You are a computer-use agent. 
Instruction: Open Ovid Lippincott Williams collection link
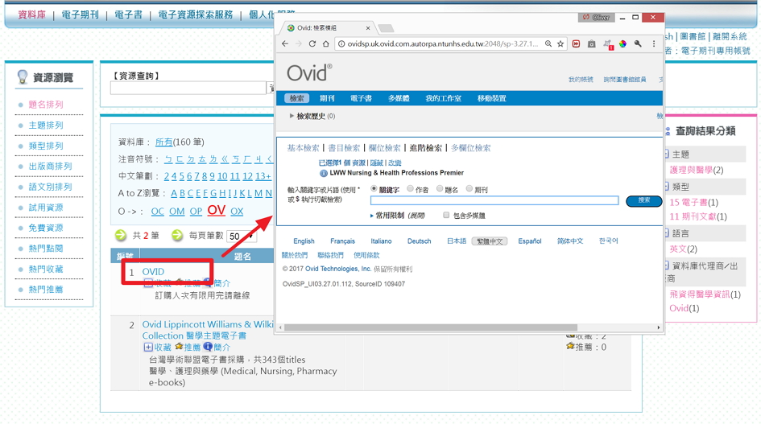coord(208,330)
